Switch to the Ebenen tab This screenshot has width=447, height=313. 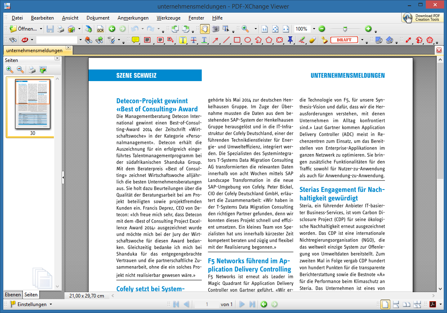tap(13, 295)
